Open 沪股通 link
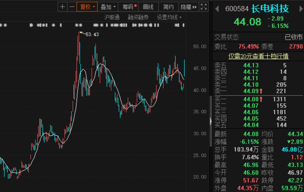 pos(112,17)
